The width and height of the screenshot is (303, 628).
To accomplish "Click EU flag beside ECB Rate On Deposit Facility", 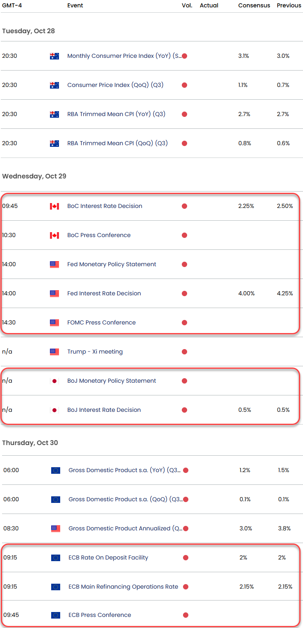I will click(x=55, y=558).
